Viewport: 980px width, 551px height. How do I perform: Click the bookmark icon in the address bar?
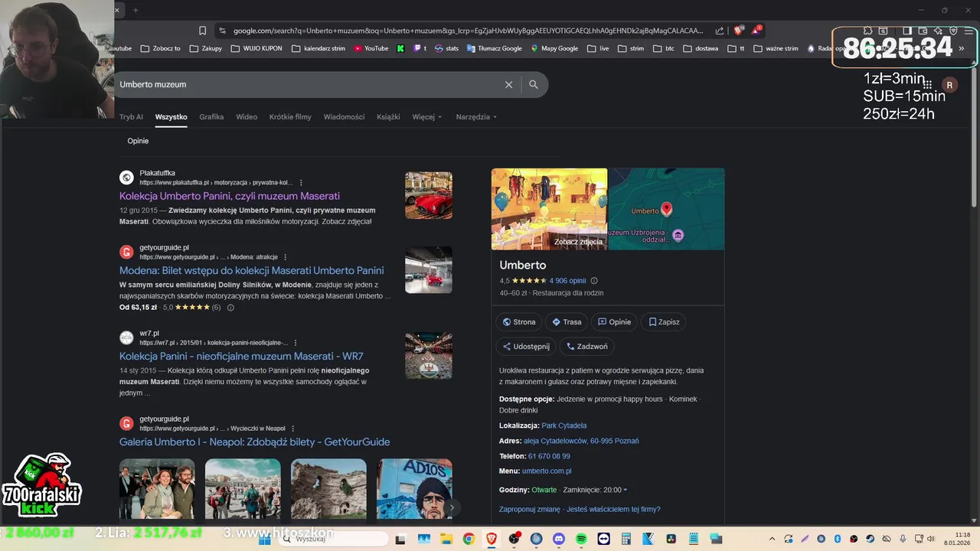(x=202, y=31)
